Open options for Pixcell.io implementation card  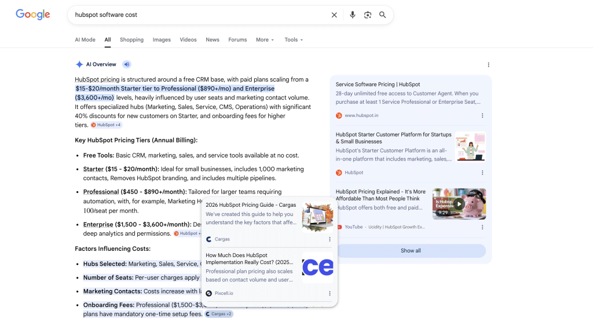point(330,293)
